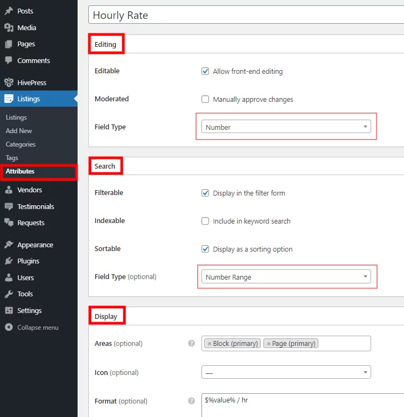
Task: Check Manually approve changes
Action: pyautogui.click(x=205, y=99)
